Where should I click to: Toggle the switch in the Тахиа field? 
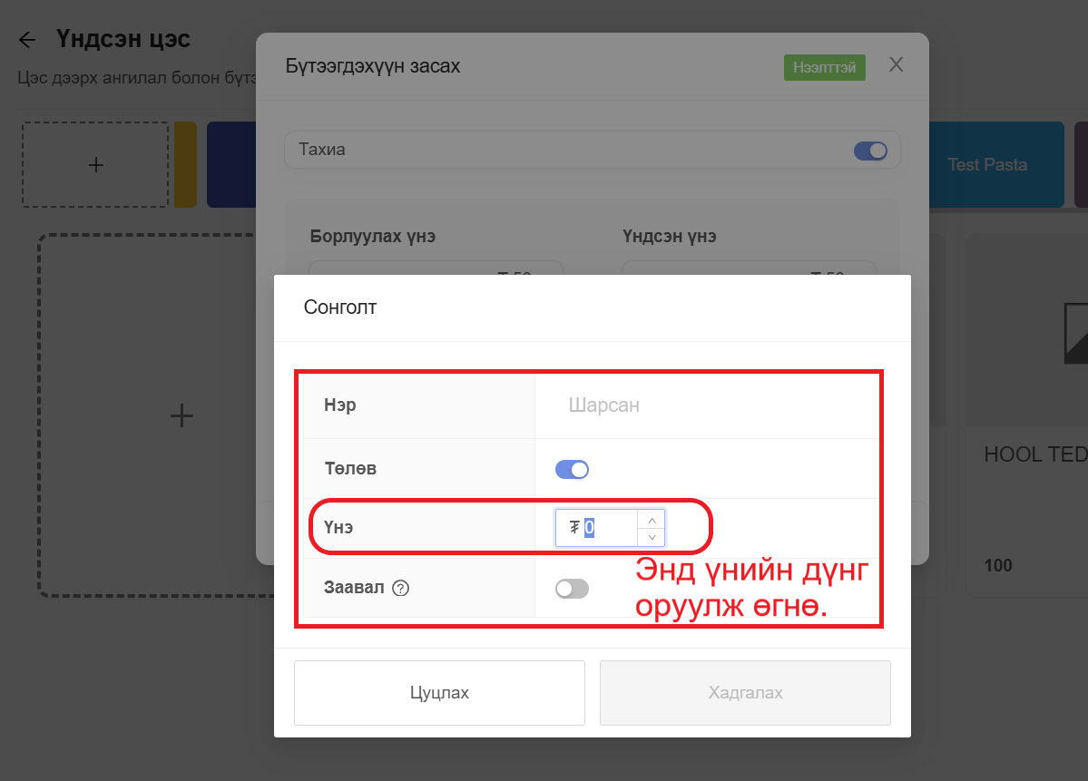(870, 151)
